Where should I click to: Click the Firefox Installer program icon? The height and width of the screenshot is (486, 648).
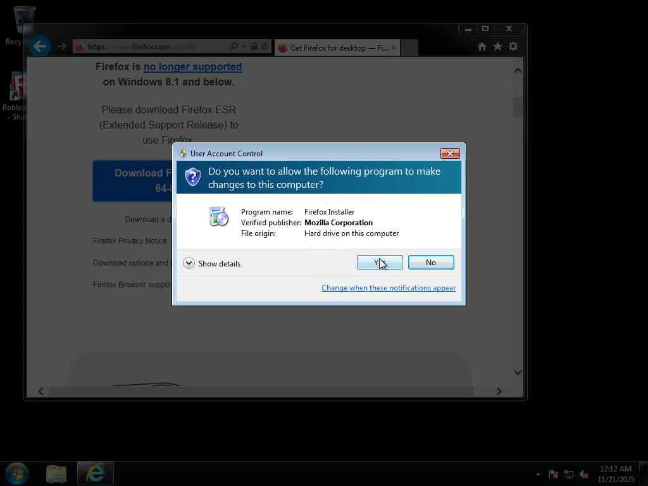(218, 216)
